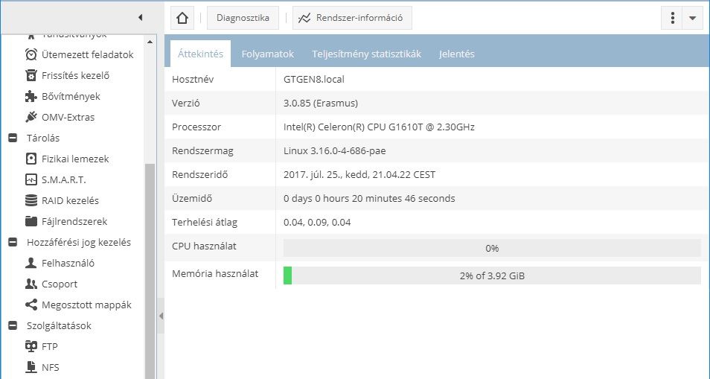Click the Home icon in the toolbar
The image size is (710, 379).
(183, 18)
